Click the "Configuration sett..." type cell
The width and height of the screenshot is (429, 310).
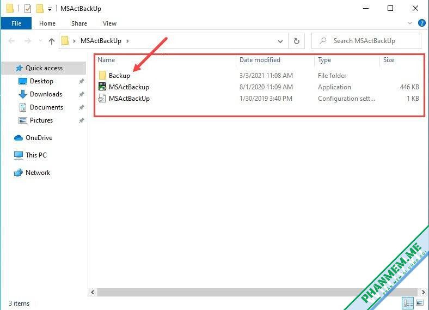tap(346, 99)
